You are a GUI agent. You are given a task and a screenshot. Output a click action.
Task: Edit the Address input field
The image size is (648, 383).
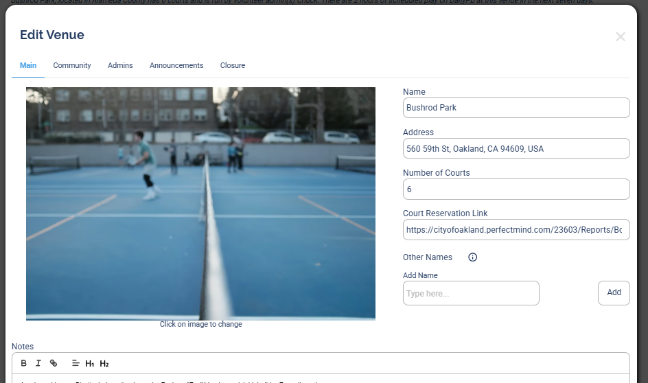516,148
